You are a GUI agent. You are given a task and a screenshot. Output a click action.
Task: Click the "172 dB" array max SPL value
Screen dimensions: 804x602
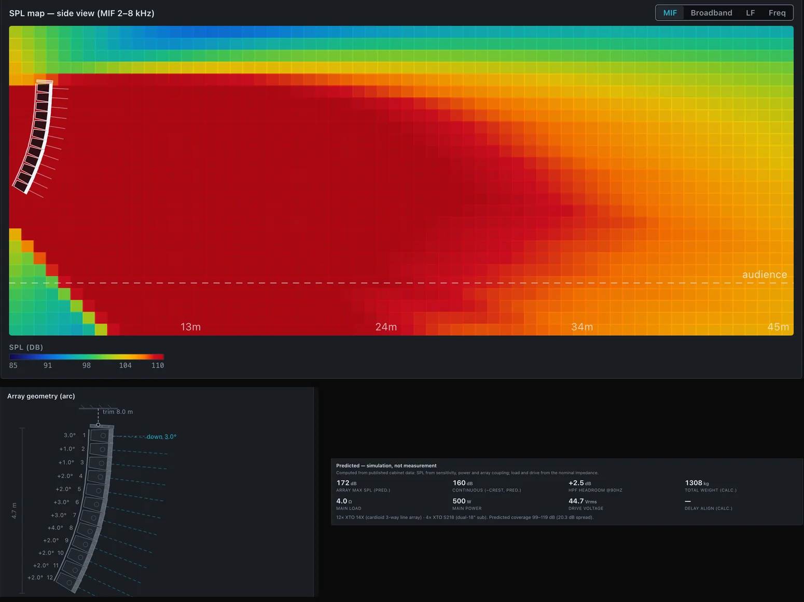[346, 483]
